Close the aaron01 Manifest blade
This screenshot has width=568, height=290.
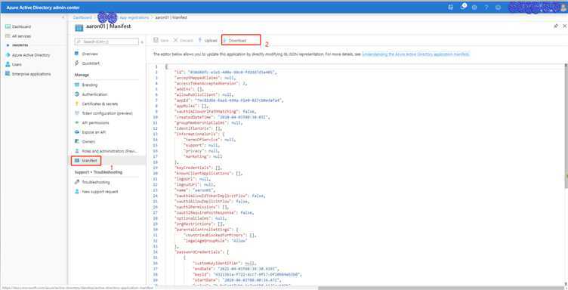(564, 26)
